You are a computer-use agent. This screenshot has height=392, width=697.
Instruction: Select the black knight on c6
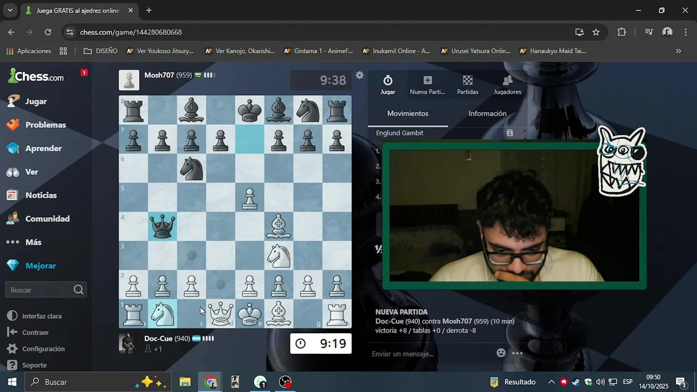[192, 168]
